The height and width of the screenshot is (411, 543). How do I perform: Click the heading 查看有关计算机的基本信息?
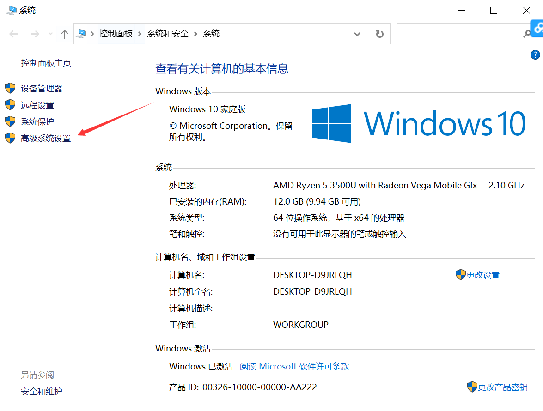click(x=222, y=69)
